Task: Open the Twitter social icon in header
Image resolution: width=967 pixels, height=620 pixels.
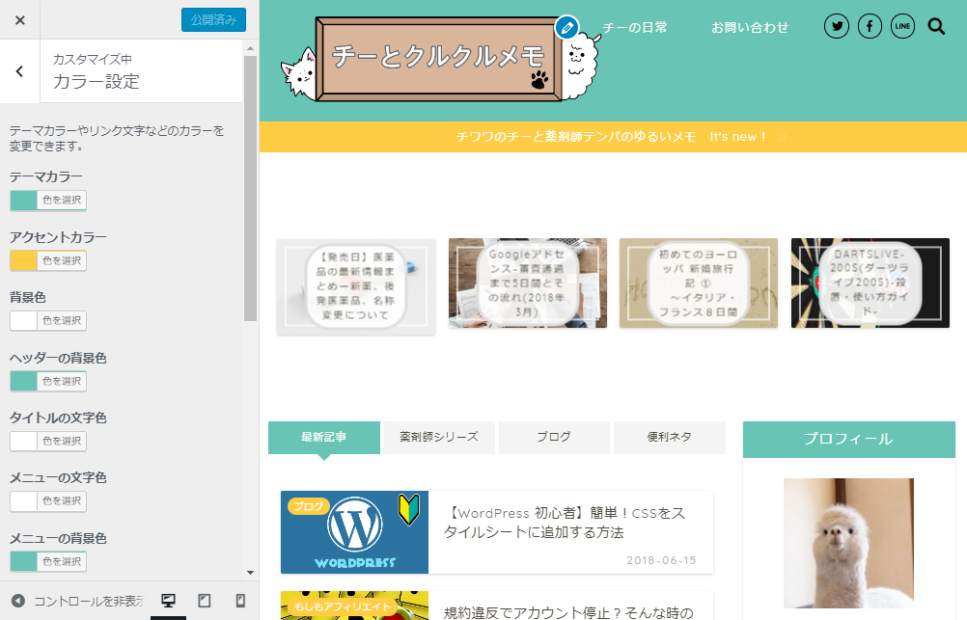Action: (837, 26)
